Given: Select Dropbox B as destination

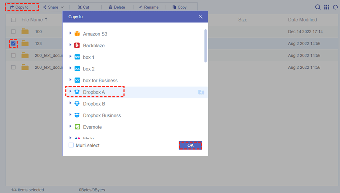Looking at the screenshot, I should [x=94, y=104].
